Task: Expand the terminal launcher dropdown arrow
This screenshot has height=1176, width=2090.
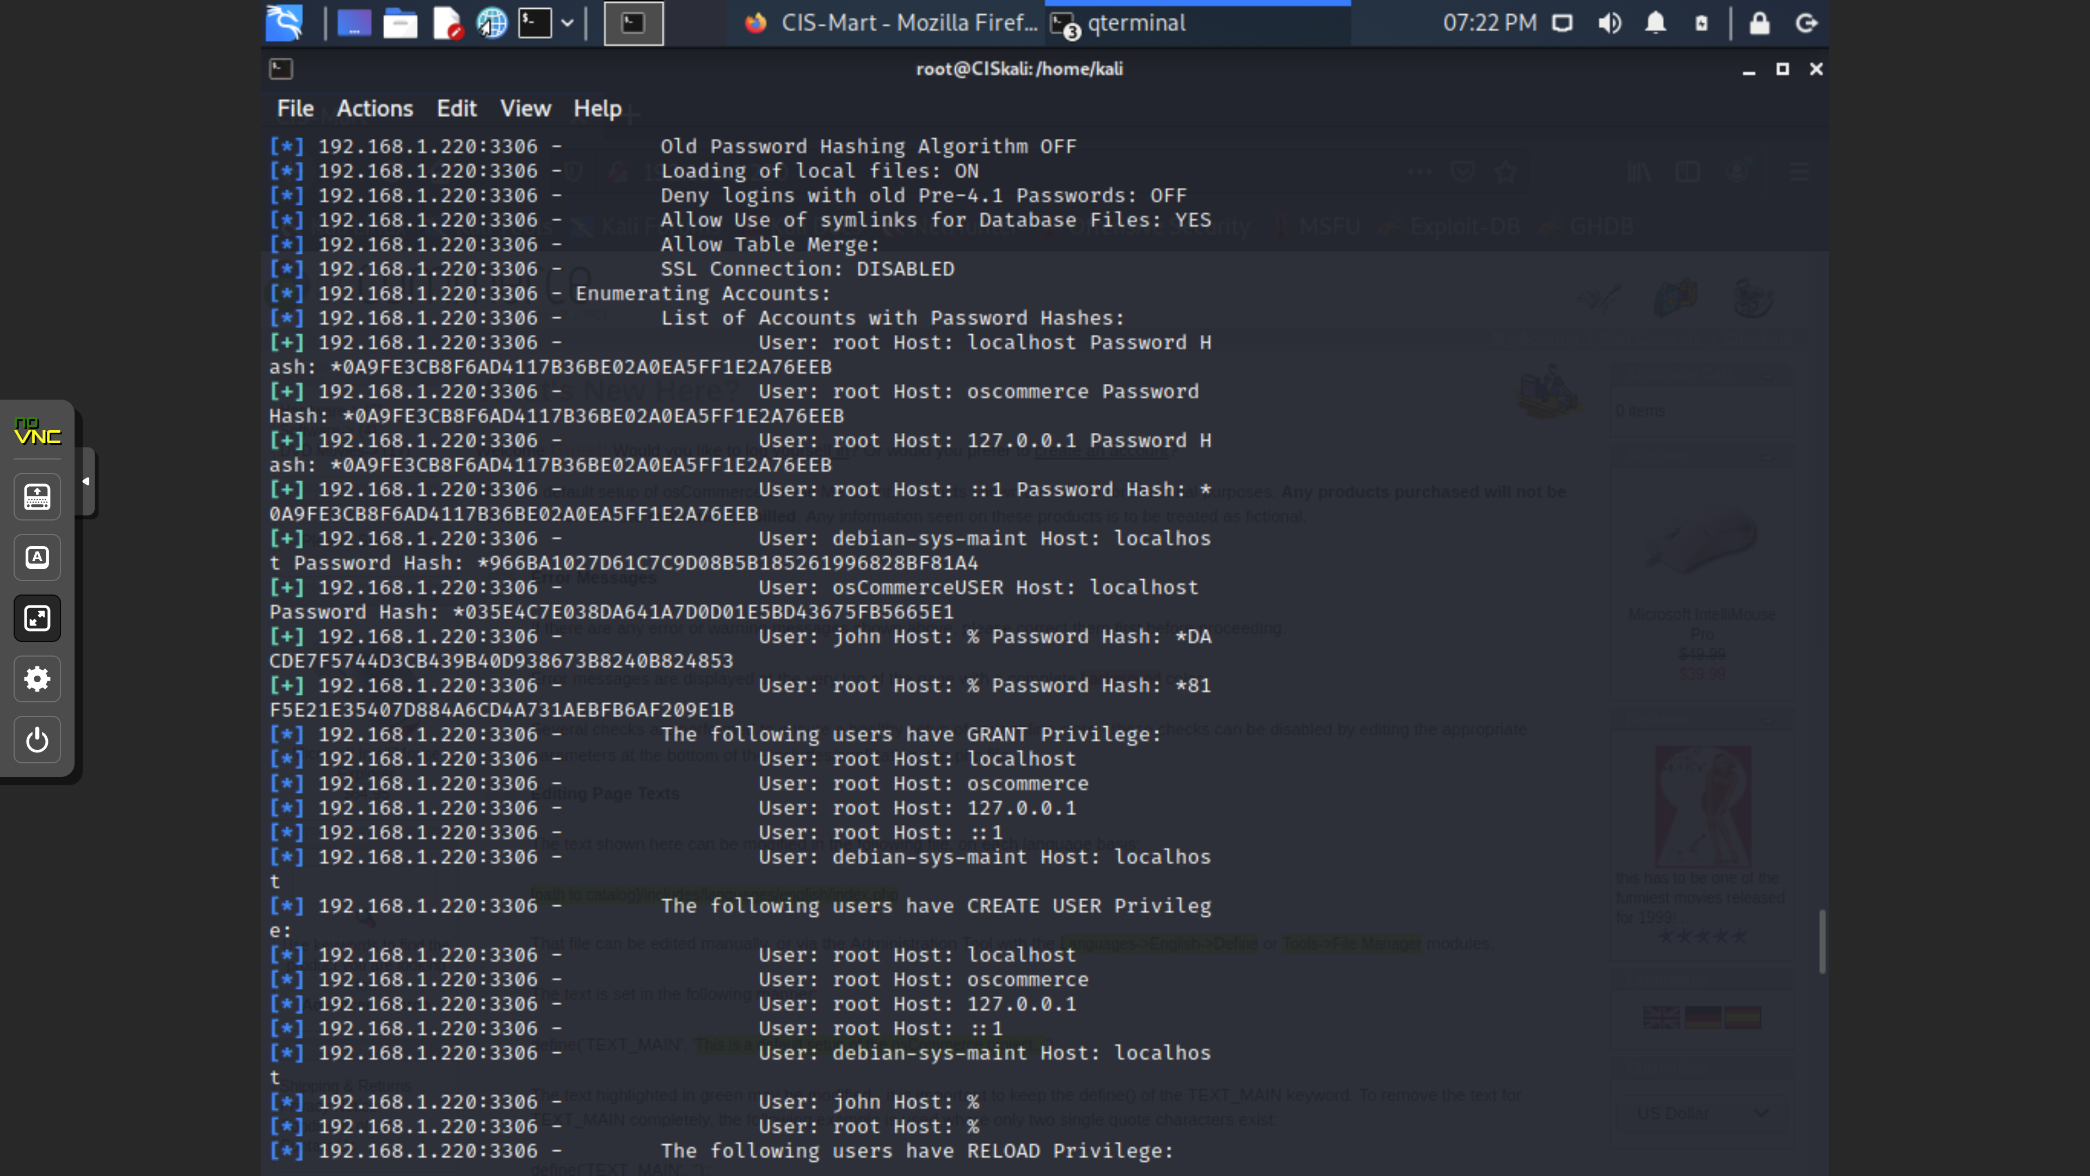Action: (x=568, y=23)
